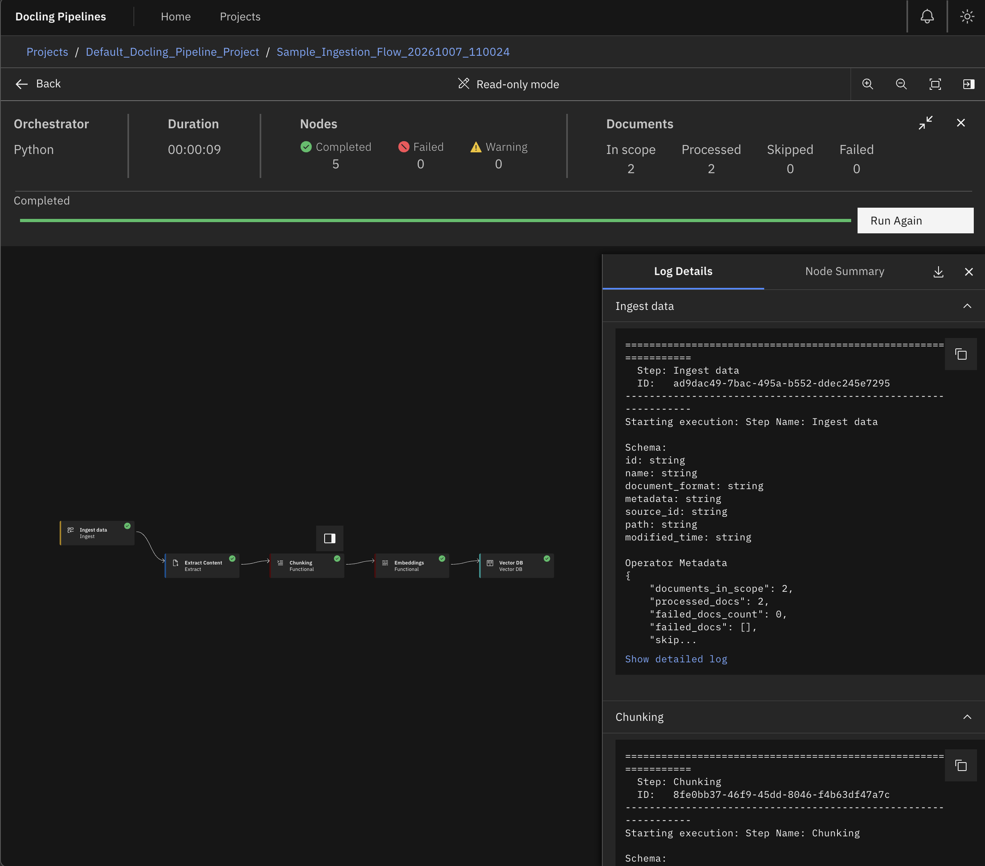Click the green completed progress bar
The width and height of the screenshot is (985, 866).
click(435, 221)
